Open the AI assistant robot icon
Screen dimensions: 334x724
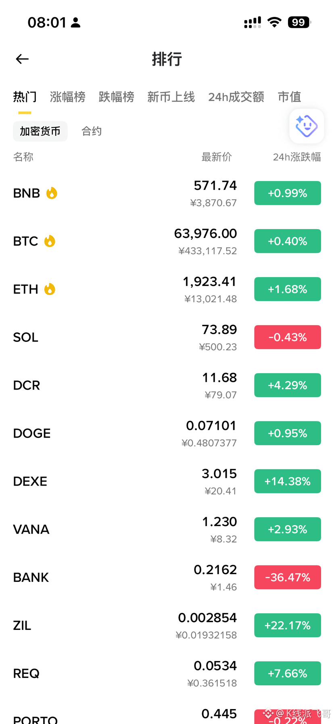click(307, 126)
